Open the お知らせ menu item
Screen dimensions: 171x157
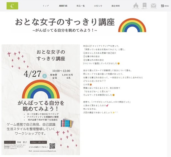(x=98, y=6)
